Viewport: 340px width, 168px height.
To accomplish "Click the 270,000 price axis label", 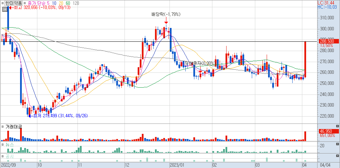I will point(327,62).
